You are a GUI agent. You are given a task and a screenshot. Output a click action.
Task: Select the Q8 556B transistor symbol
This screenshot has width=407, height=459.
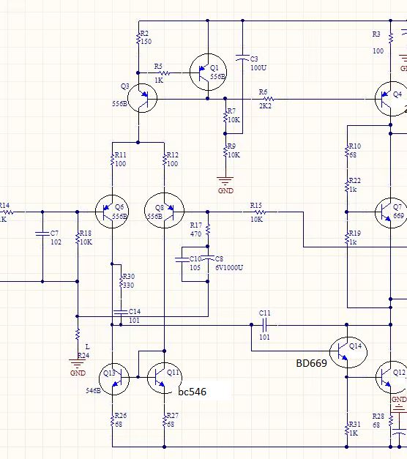coord(164,211)
